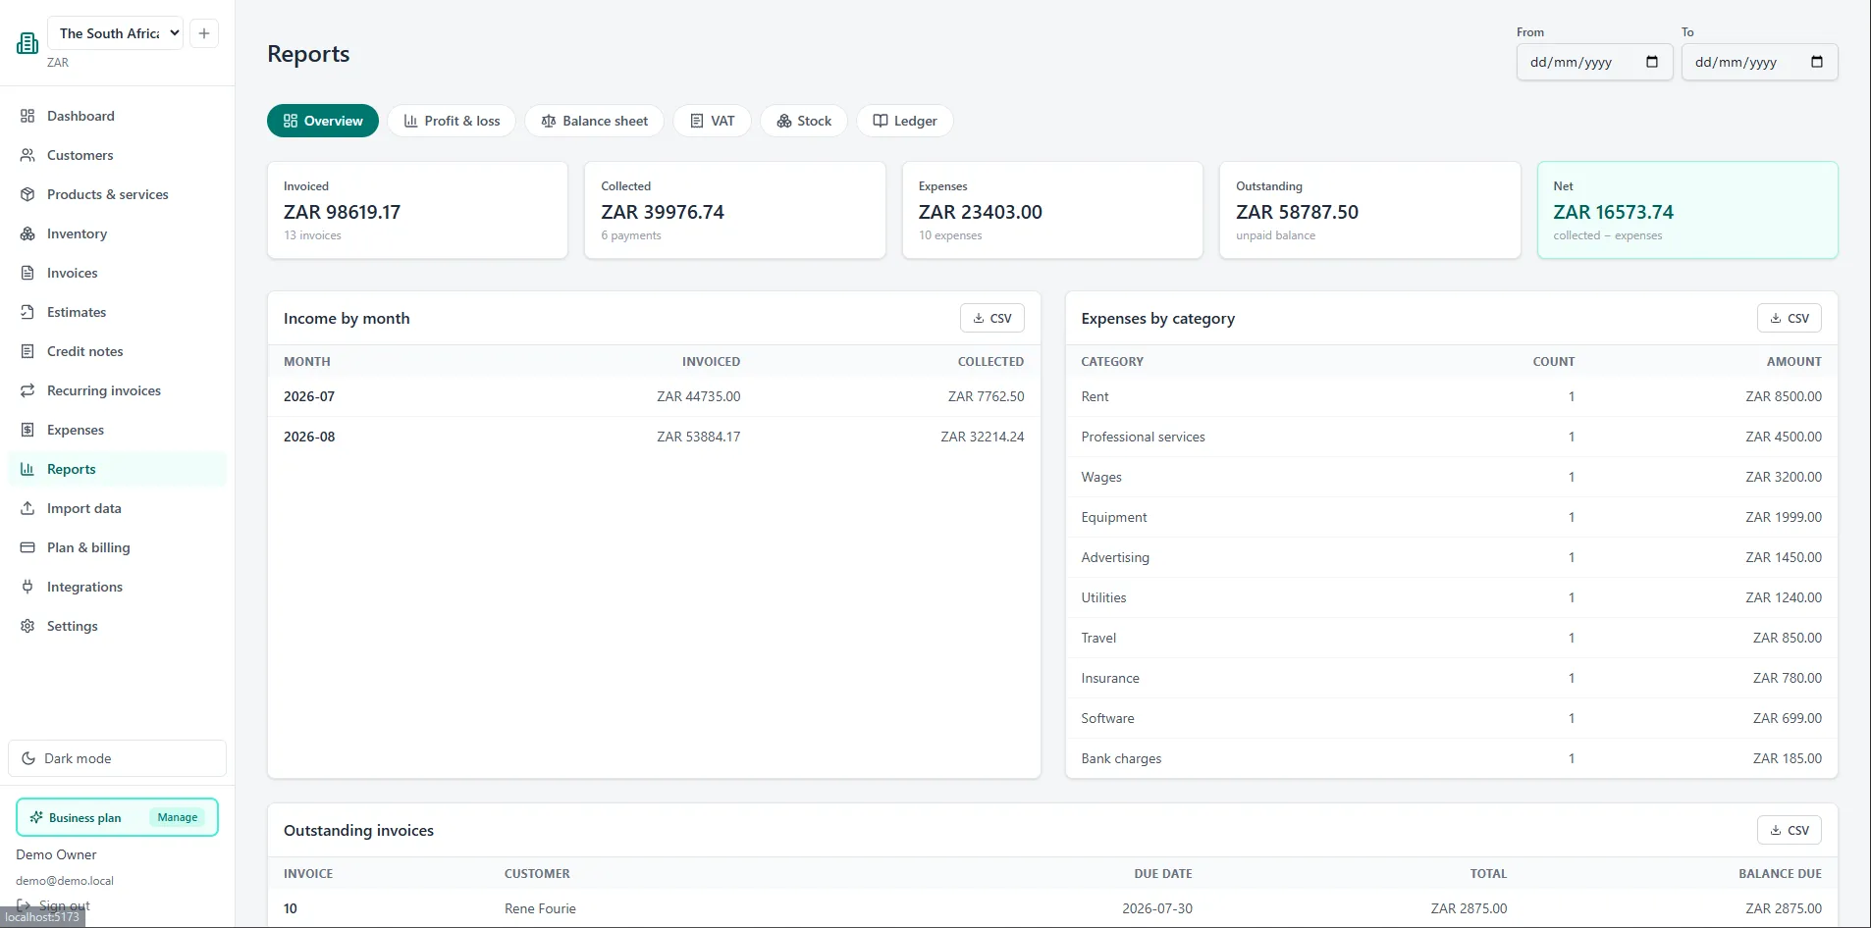Click the Plan & billing card icon
Image resolution: width=1871 pixels, height=928 pixels.
[x=27, y=547]
